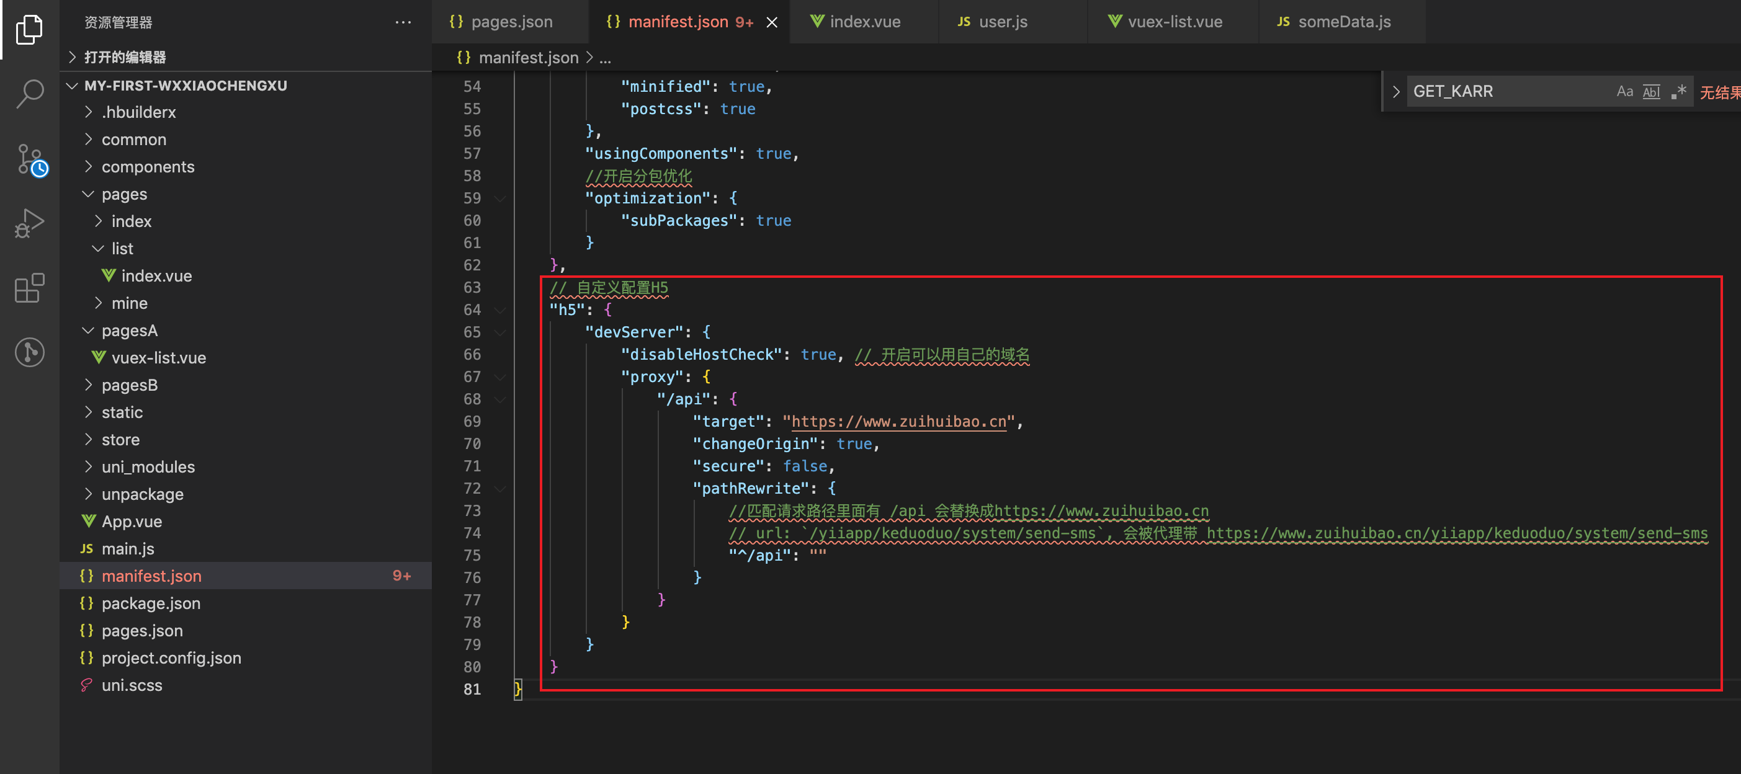Click line number 81 in the gutter
The width and height of the screenshot is (1741, 774).
point(472,689)
